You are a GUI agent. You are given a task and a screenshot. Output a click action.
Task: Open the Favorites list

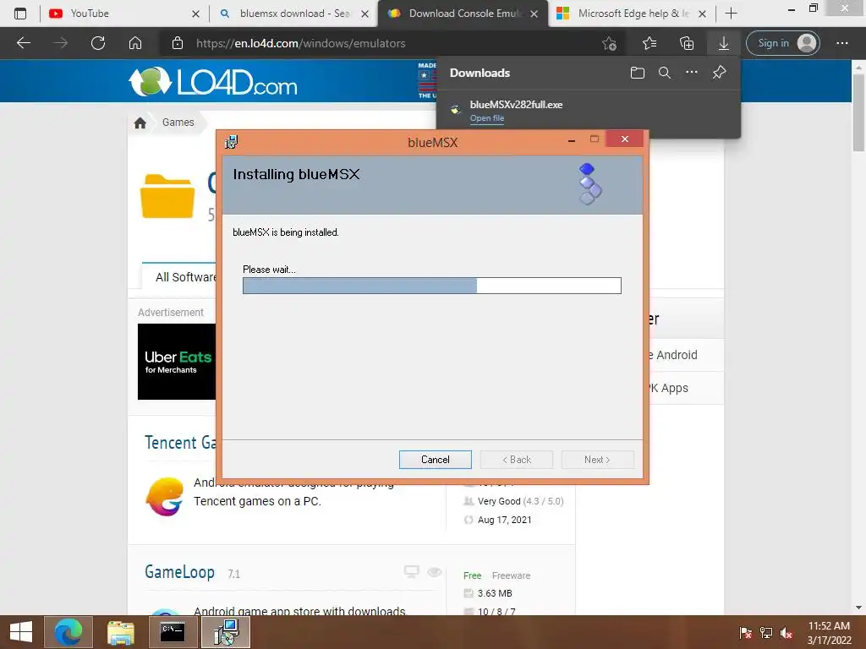[649, 43]
